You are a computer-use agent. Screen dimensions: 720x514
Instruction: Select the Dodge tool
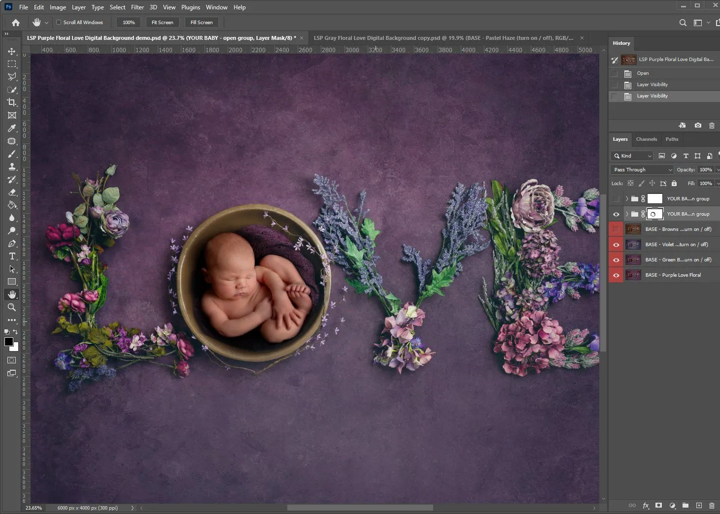[12, 230]
